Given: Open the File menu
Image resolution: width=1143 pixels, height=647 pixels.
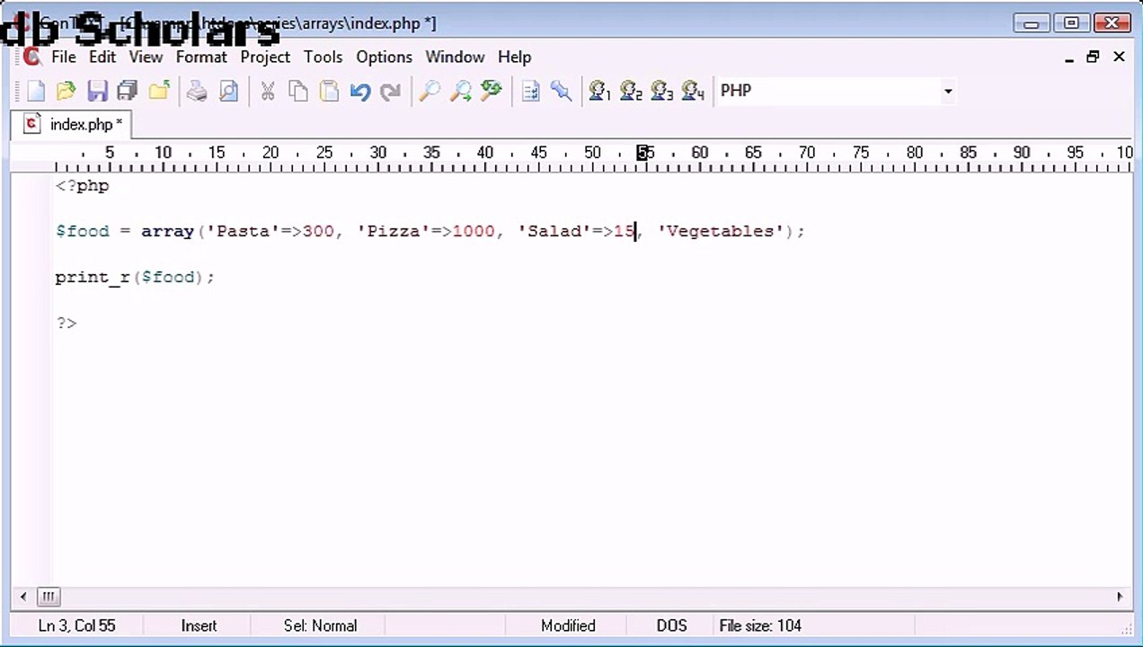Looking at the screenshot, I should 64,57.
